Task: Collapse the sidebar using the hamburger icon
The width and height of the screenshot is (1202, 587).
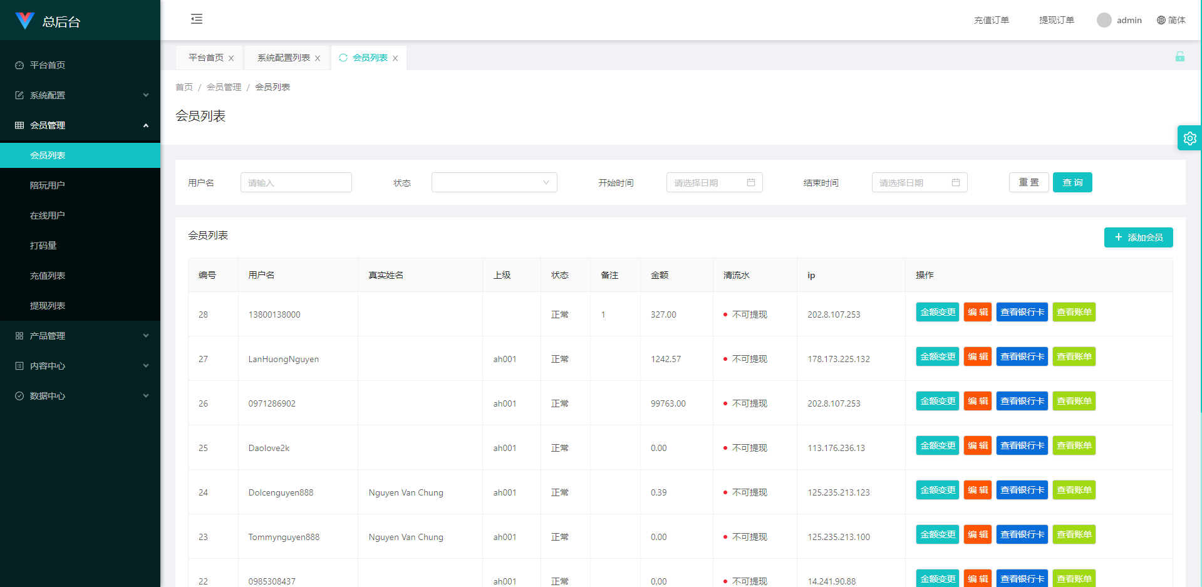Action: pyautogui.click(x=197, y=19)
